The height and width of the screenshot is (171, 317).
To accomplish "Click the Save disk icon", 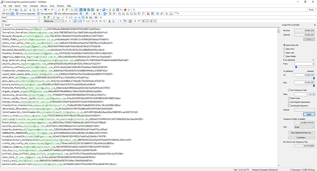I will click(16, 10).
